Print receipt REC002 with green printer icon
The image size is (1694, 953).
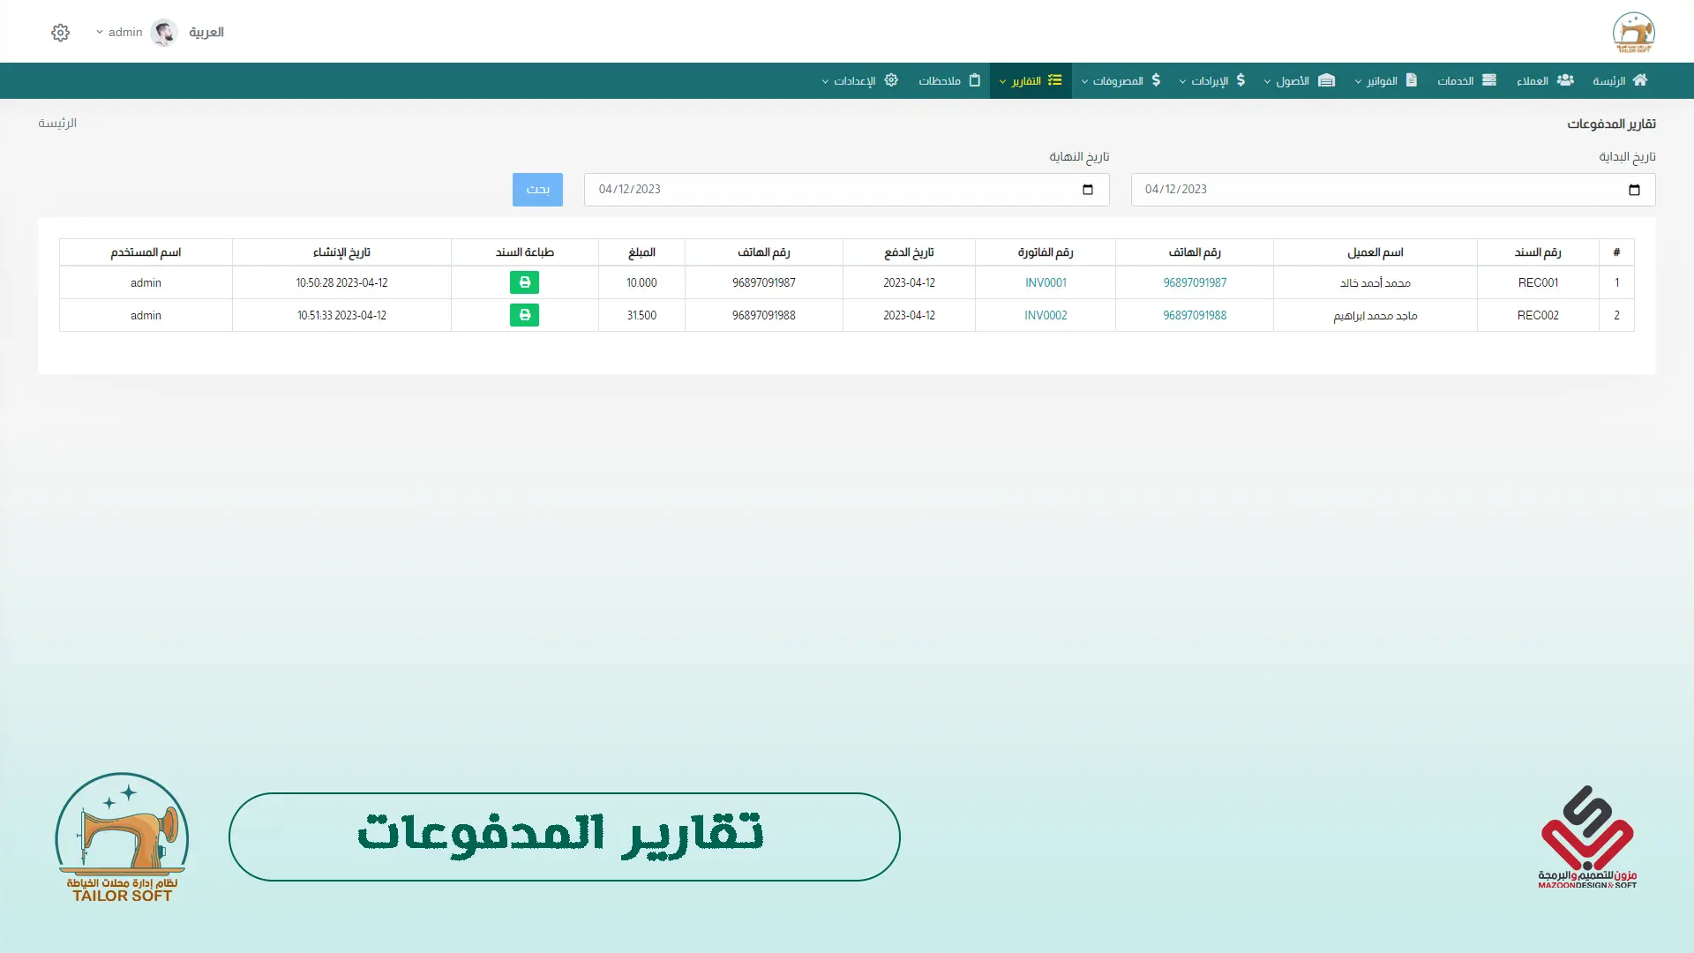point(524,315)
